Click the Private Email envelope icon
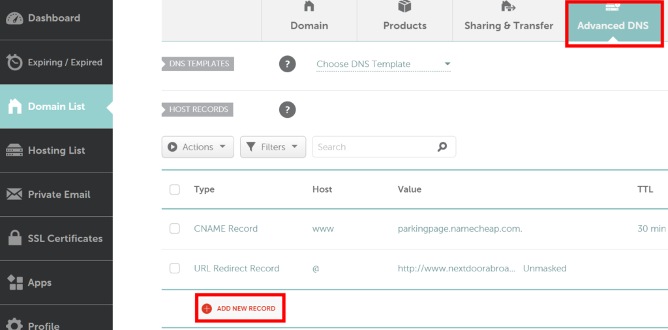 (15, 195)
